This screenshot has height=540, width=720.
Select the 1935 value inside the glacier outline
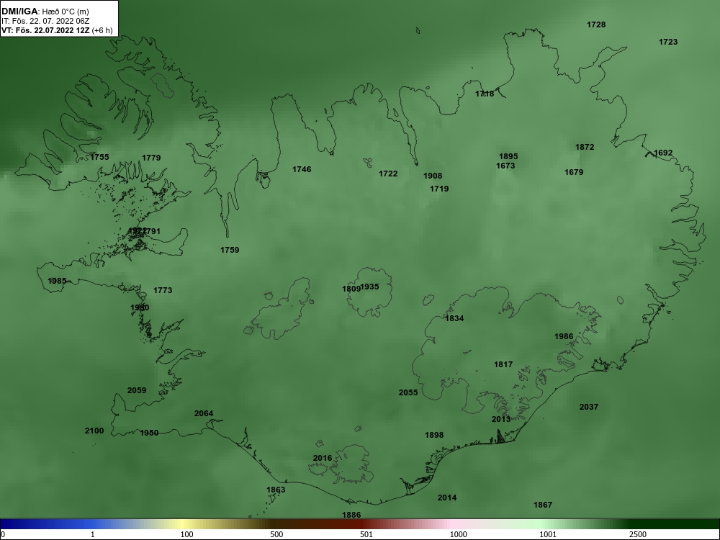(x=369, y=287)
